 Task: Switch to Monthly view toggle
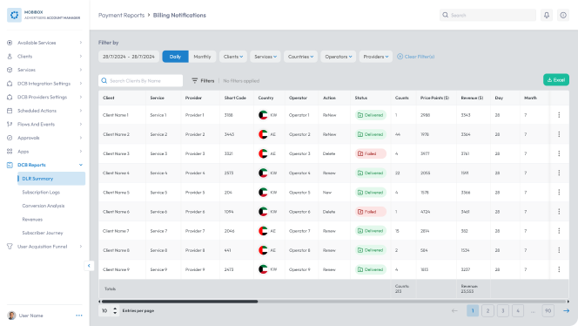(x=202, y=57)
